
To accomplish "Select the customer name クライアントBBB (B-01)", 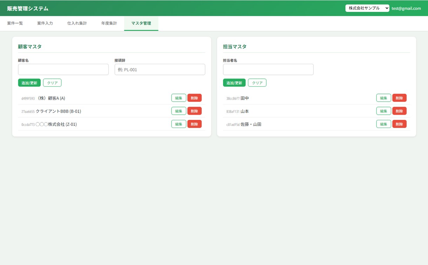I will tap(59, 111).
